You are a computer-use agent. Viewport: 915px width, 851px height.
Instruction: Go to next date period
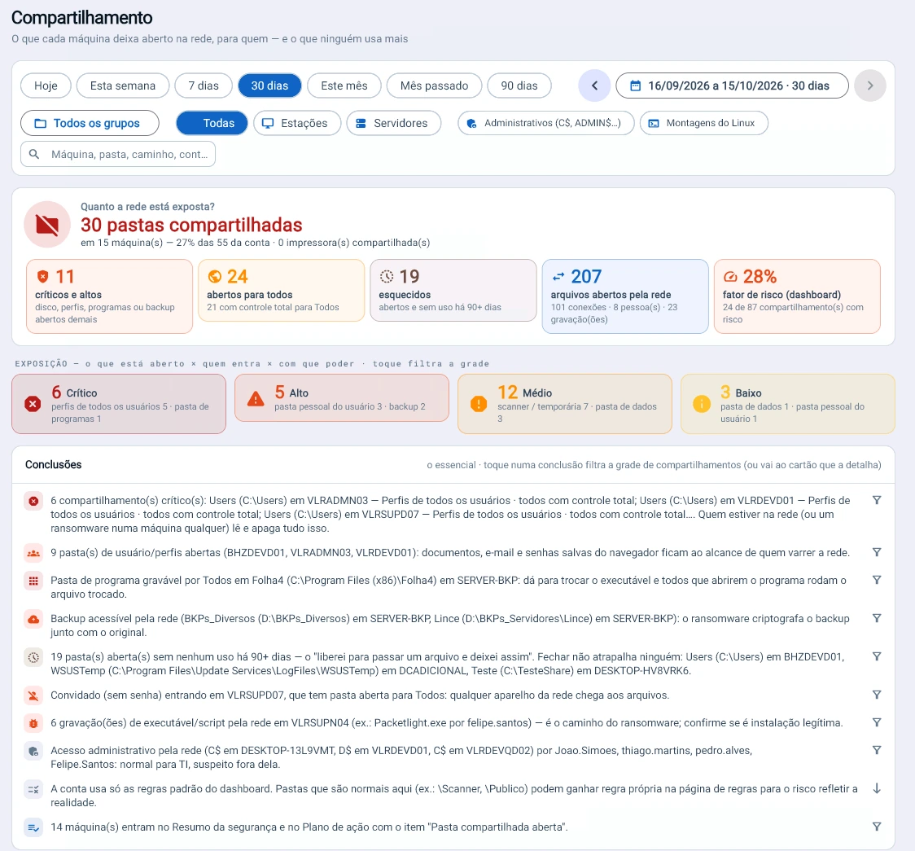(870, 86)
